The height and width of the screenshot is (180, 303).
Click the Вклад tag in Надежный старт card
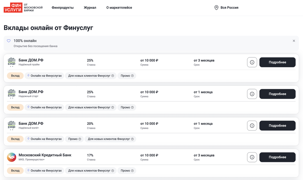point(15,107)
